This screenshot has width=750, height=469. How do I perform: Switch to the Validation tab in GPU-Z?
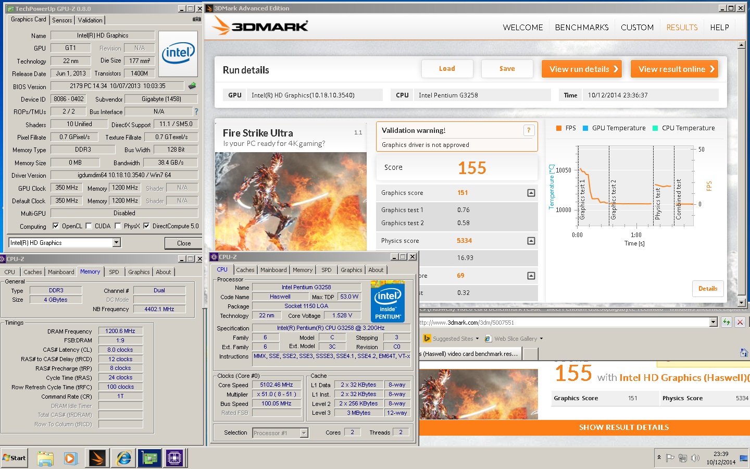pyautogui.click(x=90, y=20)
